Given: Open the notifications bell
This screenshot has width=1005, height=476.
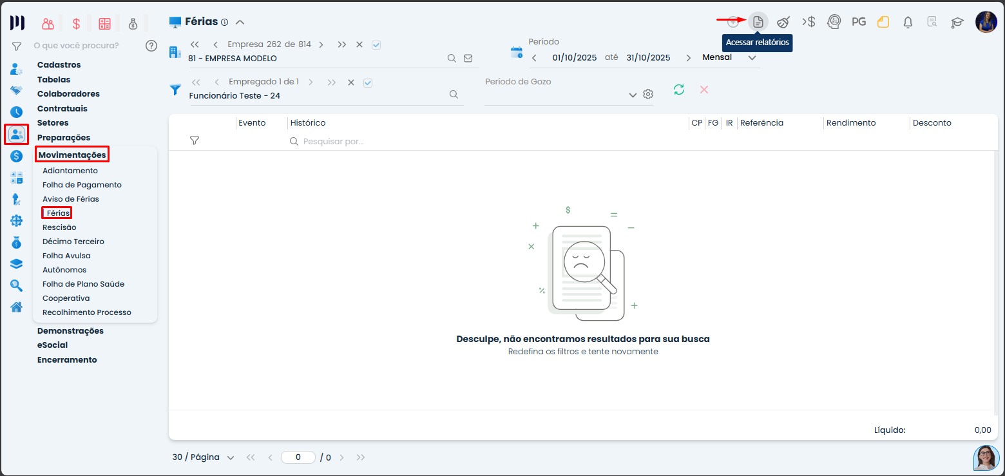Looking at the screenshot, I should pyautogui.click(x=908, y=22).
